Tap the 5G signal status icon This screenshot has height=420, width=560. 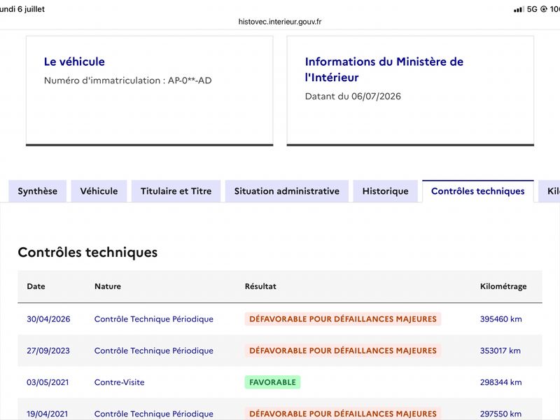click(532, 9)
